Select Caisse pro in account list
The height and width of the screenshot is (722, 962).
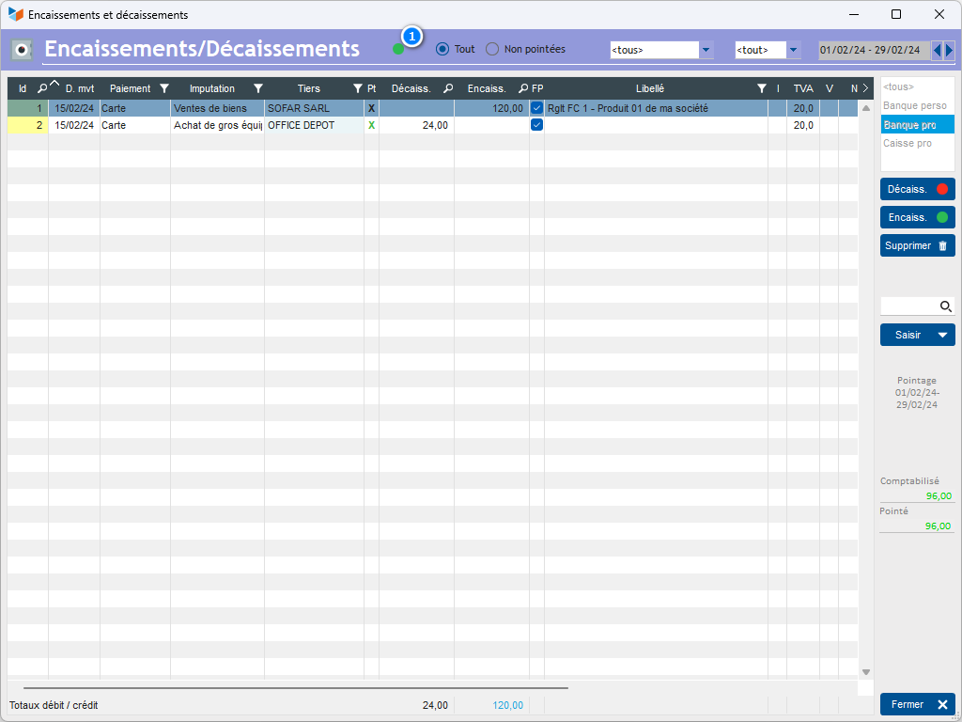click(x=908, y=144)
